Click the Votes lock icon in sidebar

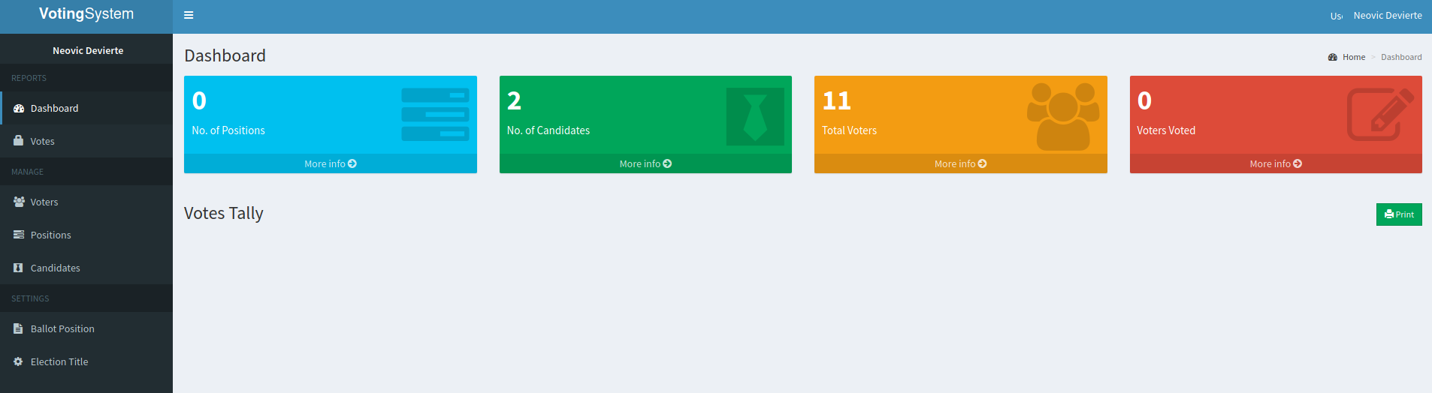click(x=19, y=141)
